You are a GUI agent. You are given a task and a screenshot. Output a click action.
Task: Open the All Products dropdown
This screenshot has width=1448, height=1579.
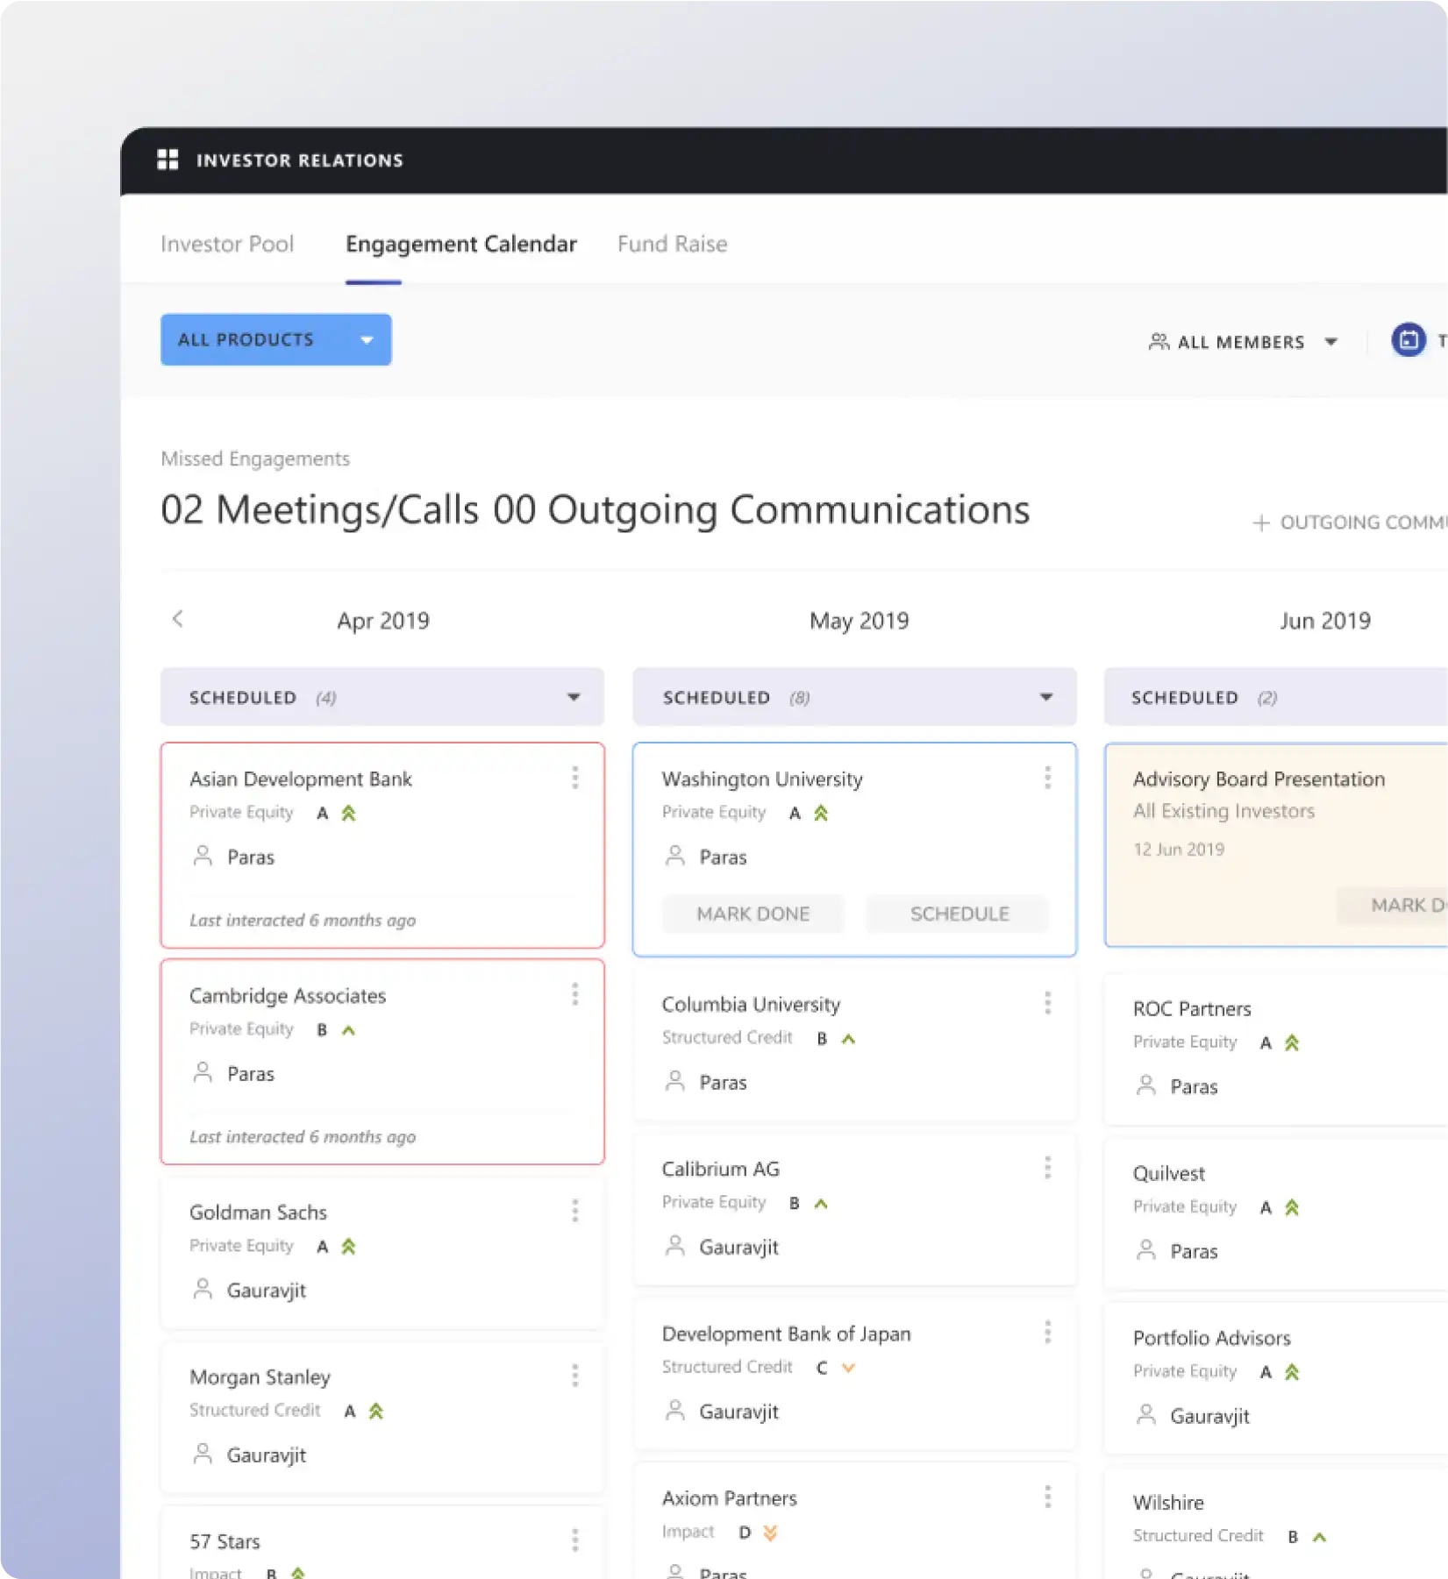275,339
